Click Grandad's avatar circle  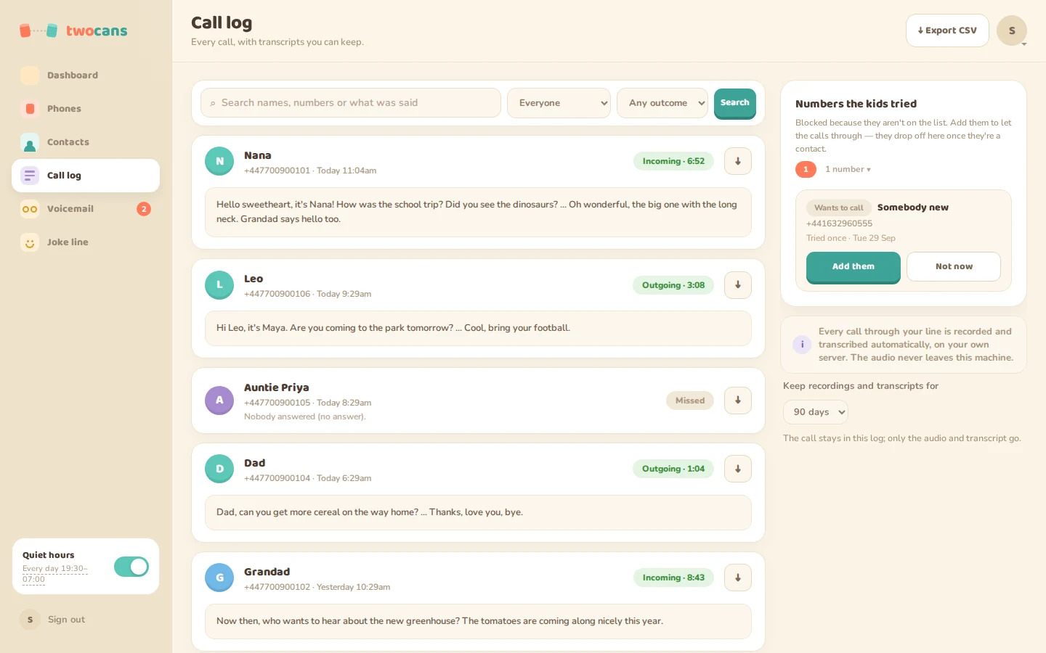click(219, 578)
